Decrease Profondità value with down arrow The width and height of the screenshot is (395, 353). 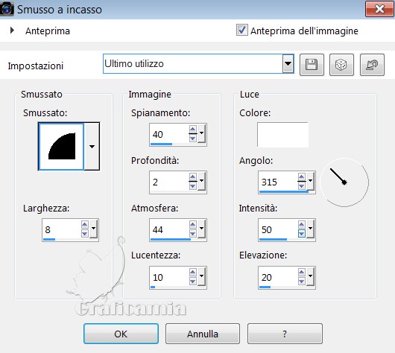tap(193, 186)
